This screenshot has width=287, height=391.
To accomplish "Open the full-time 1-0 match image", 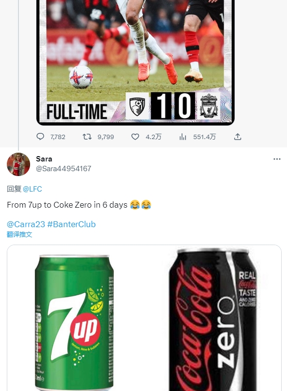I will pos(135,62).
